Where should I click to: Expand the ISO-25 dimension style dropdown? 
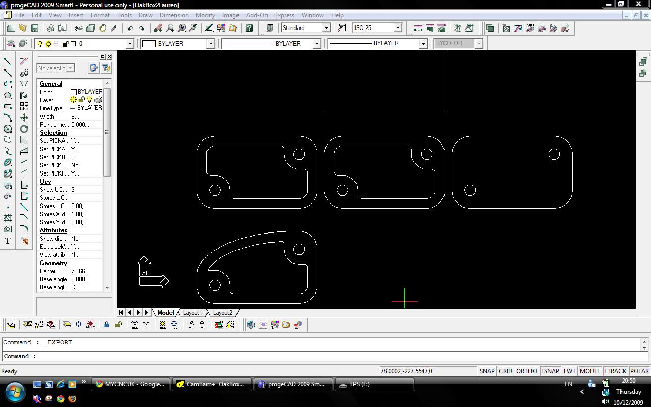click(398, 28)
